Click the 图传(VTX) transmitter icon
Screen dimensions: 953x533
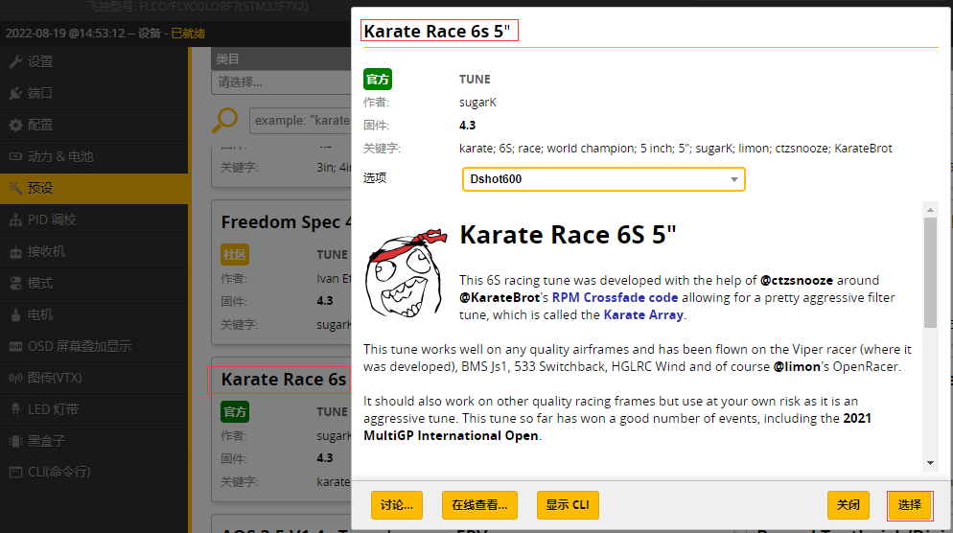(x=15, y=379)
